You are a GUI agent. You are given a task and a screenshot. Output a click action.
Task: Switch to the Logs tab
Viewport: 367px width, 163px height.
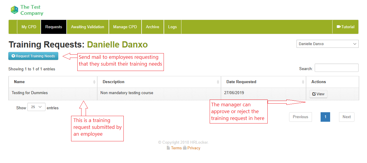(172, 27)
